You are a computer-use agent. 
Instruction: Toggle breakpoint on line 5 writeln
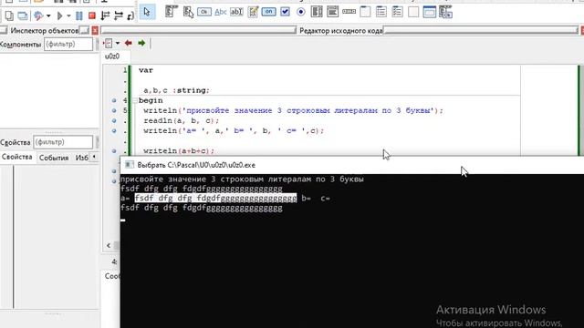point(114,110)
